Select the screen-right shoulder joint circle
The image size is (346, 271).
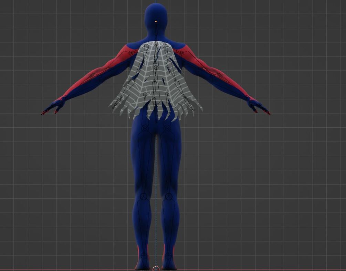click(x=181, y=53)
